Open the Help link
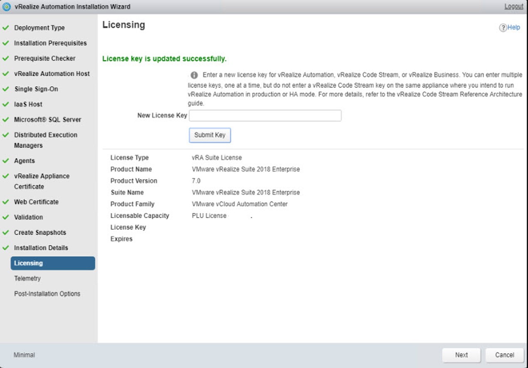Viewport: 528px width, 368px height. [x=514, y=27]
